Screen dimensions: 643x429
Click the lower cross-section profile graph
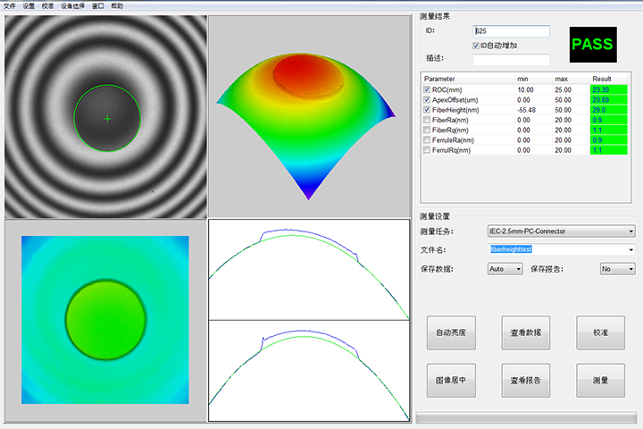309,371
